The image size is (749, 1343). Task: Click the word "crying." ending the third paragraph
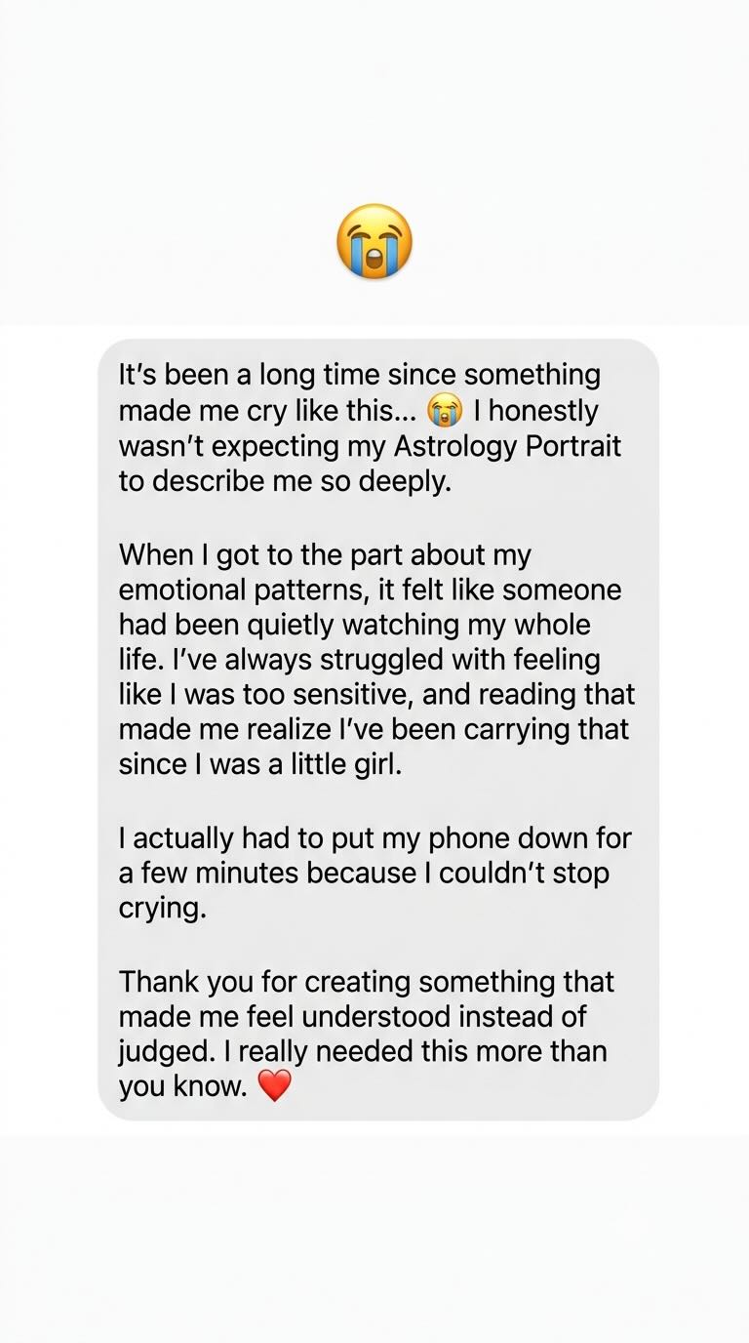point(163,909)
